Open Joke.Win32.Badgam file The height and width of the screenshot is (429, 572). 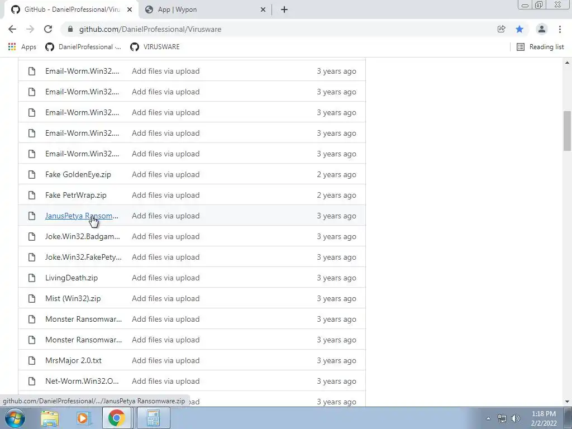coord(83,236)
